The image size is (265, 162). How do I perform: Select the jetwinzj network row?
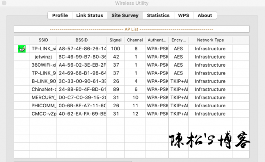(132, 57)
